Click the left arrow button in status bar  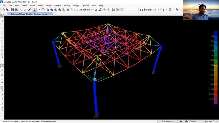181,121
